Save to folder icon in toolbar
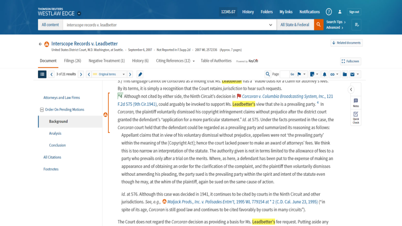The image size is (402, 226). [345, 74]
